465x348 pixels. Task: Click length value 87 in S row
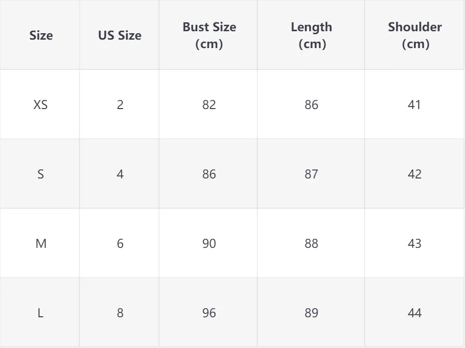coord(311,174)
